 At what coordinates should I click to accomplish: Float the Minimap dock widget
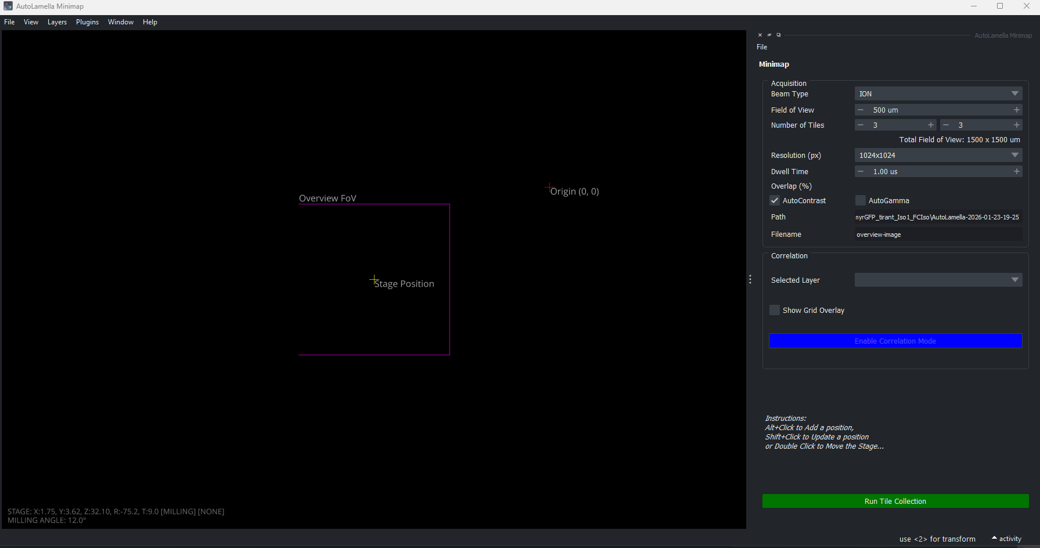coord(779,35)
